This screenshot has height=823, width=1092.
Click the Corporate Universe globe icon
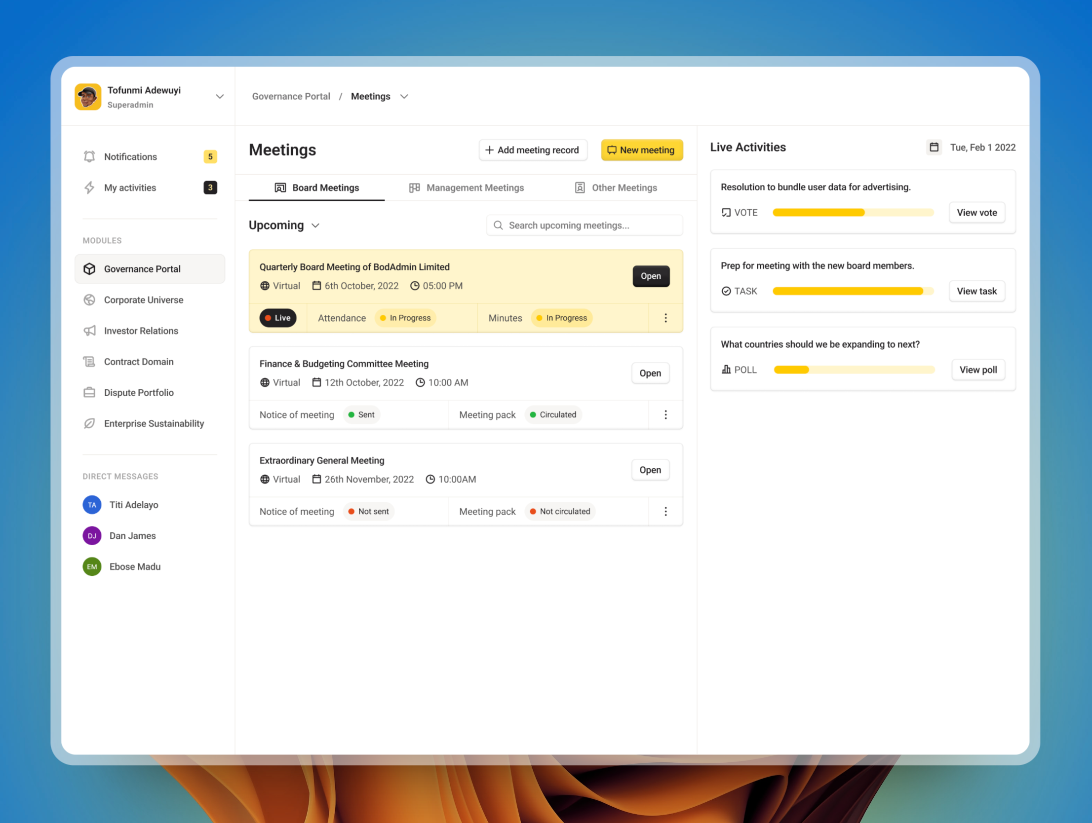(89, 299)
